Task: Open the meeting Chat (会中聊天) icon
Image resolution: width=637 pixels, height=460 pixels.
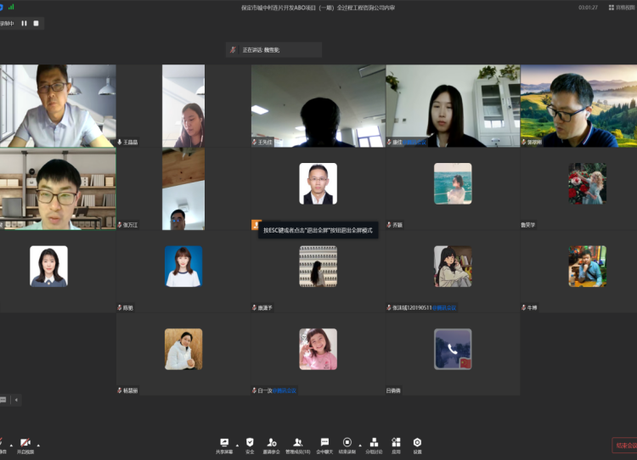Action: (324, 443)
